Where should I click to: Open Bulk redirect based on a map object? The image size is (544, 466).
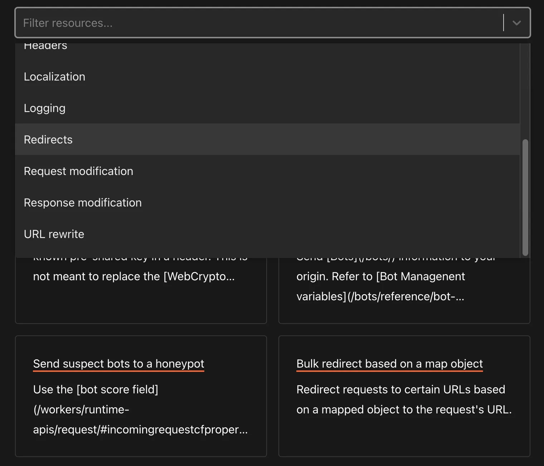[x=389, y=364]
